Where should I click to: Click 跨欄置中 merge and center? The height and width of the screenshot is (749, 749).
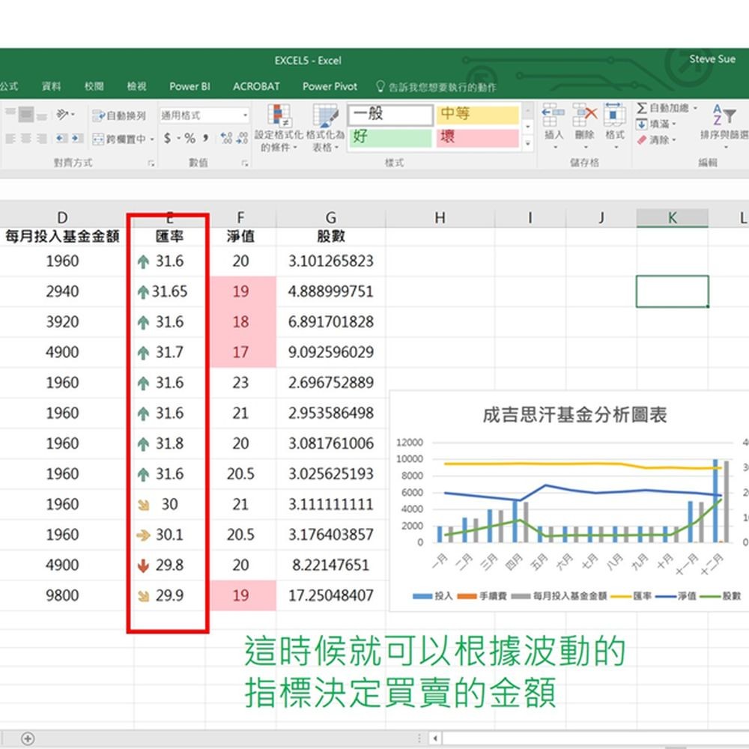coord(119,139)
